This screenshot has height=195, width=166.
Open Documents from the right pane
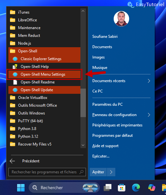pos(102,47)
